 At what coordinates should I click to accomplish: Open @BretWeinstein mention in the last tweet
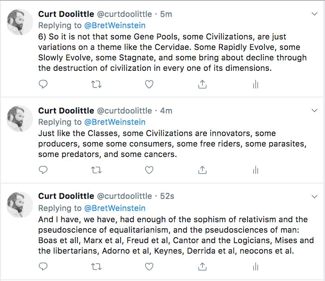click(x=115, y=208)
